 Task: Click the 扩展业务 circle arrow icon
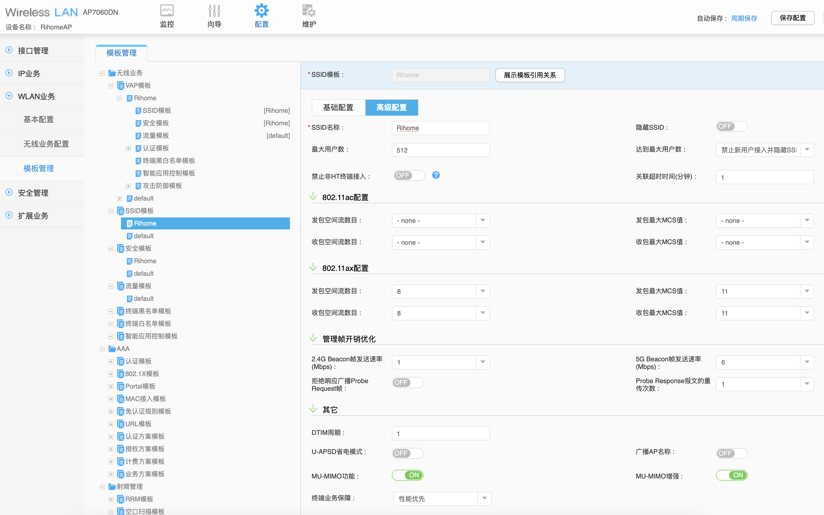(x=9, y=215)
